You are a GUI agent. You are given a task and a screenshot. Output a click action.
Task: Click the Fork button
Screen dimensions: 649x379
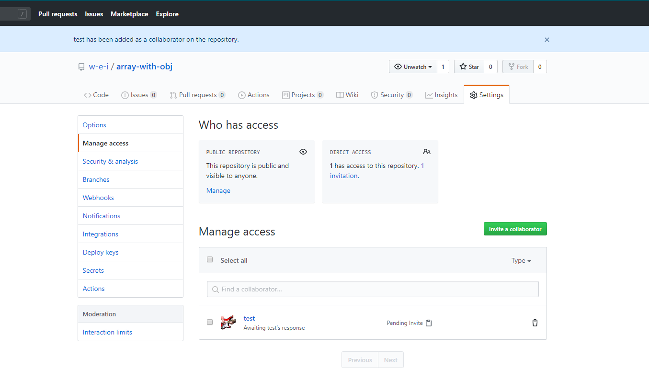[x=518, y=67]
